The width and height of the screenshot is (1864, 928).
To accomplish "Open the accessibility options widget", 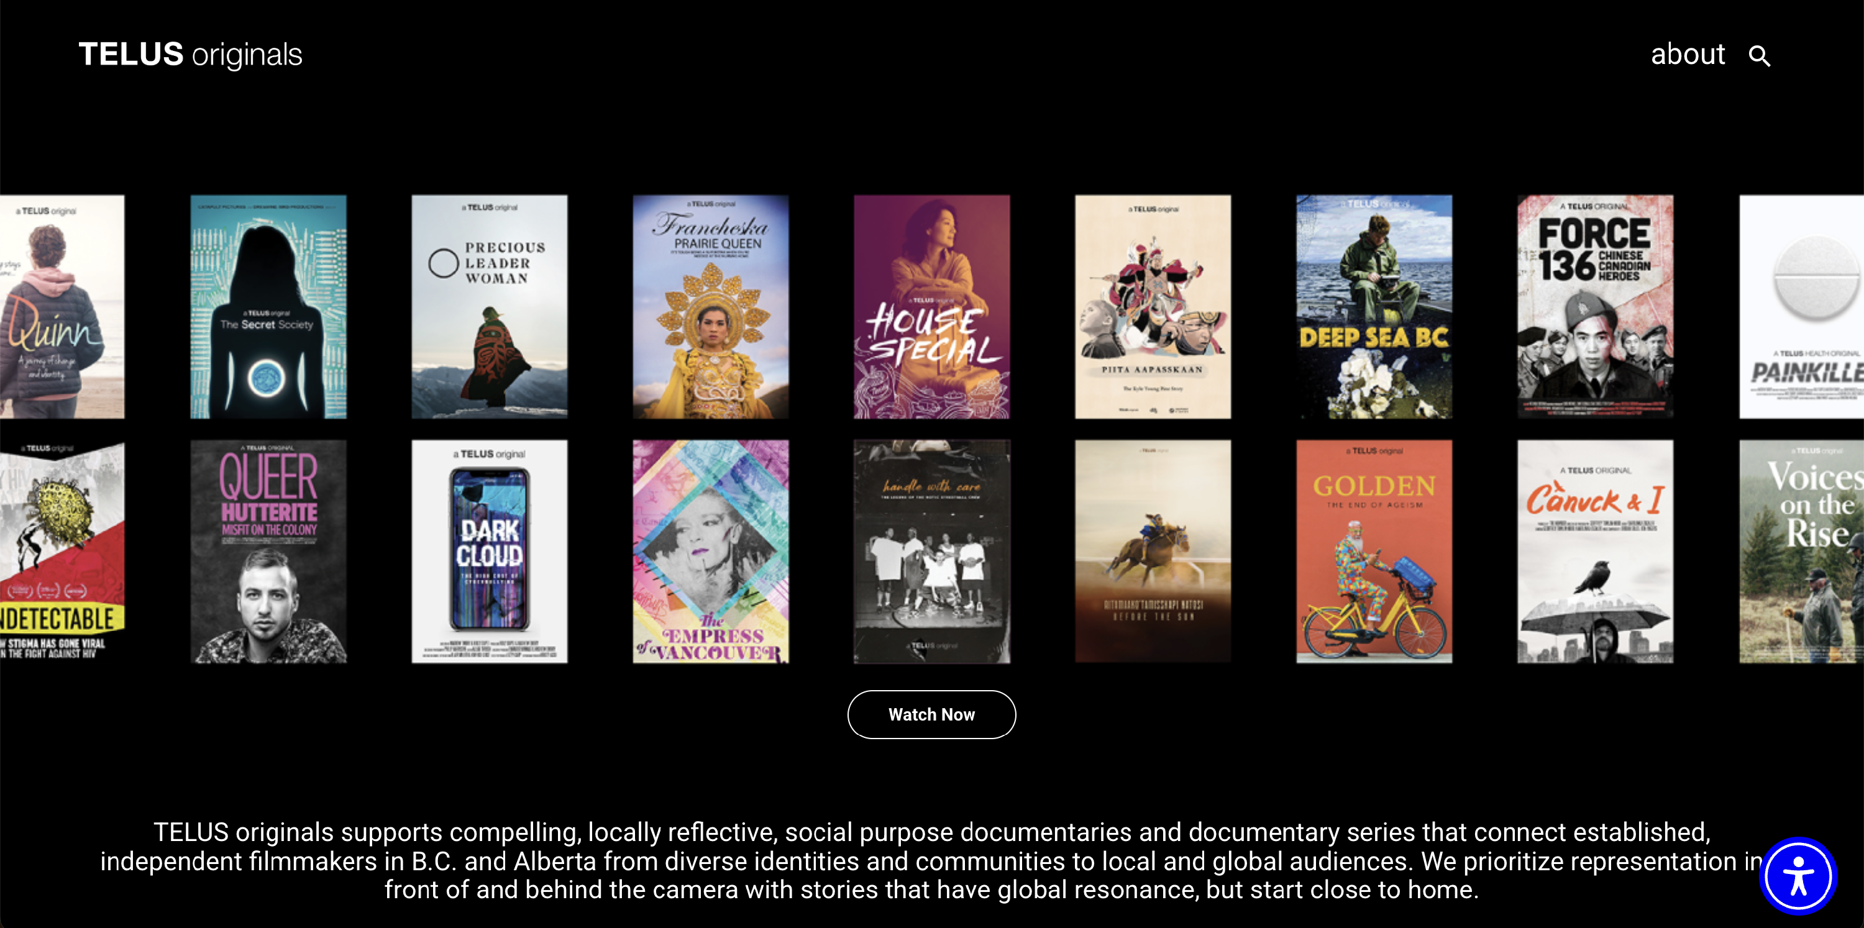I will click(1798, 876).
